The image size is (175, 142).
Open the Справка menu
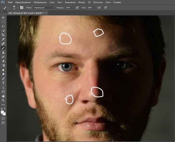[x=117, y=2]
